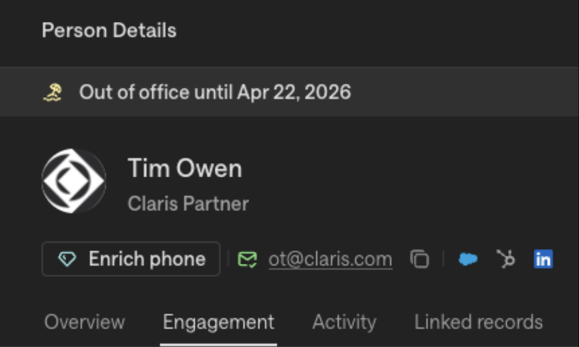This screenshot has height=347, width=579.
Task: Click the Apr 22, 2026 return date
Action: (x=294, y=92)
